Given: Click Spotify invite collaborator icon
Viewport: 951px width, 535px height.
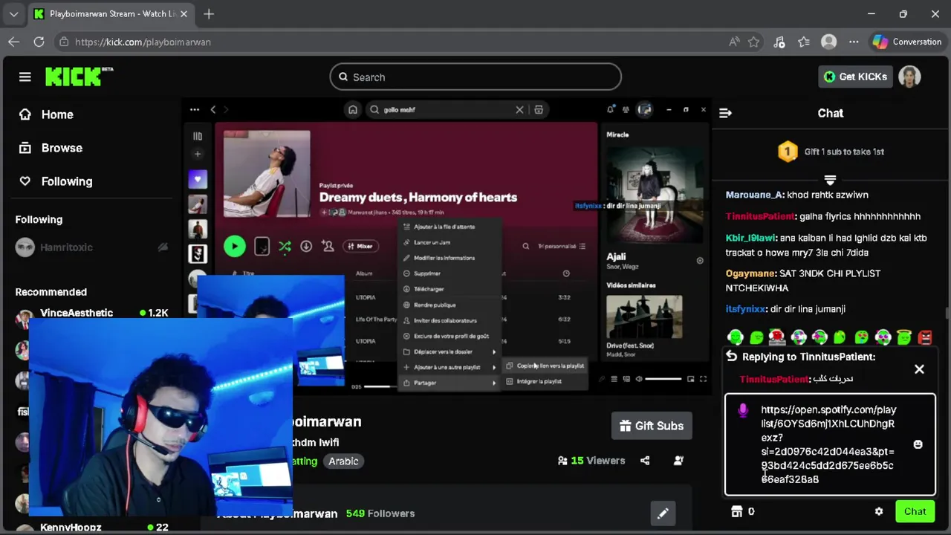Looking at the screenshot, I should 328,246.
